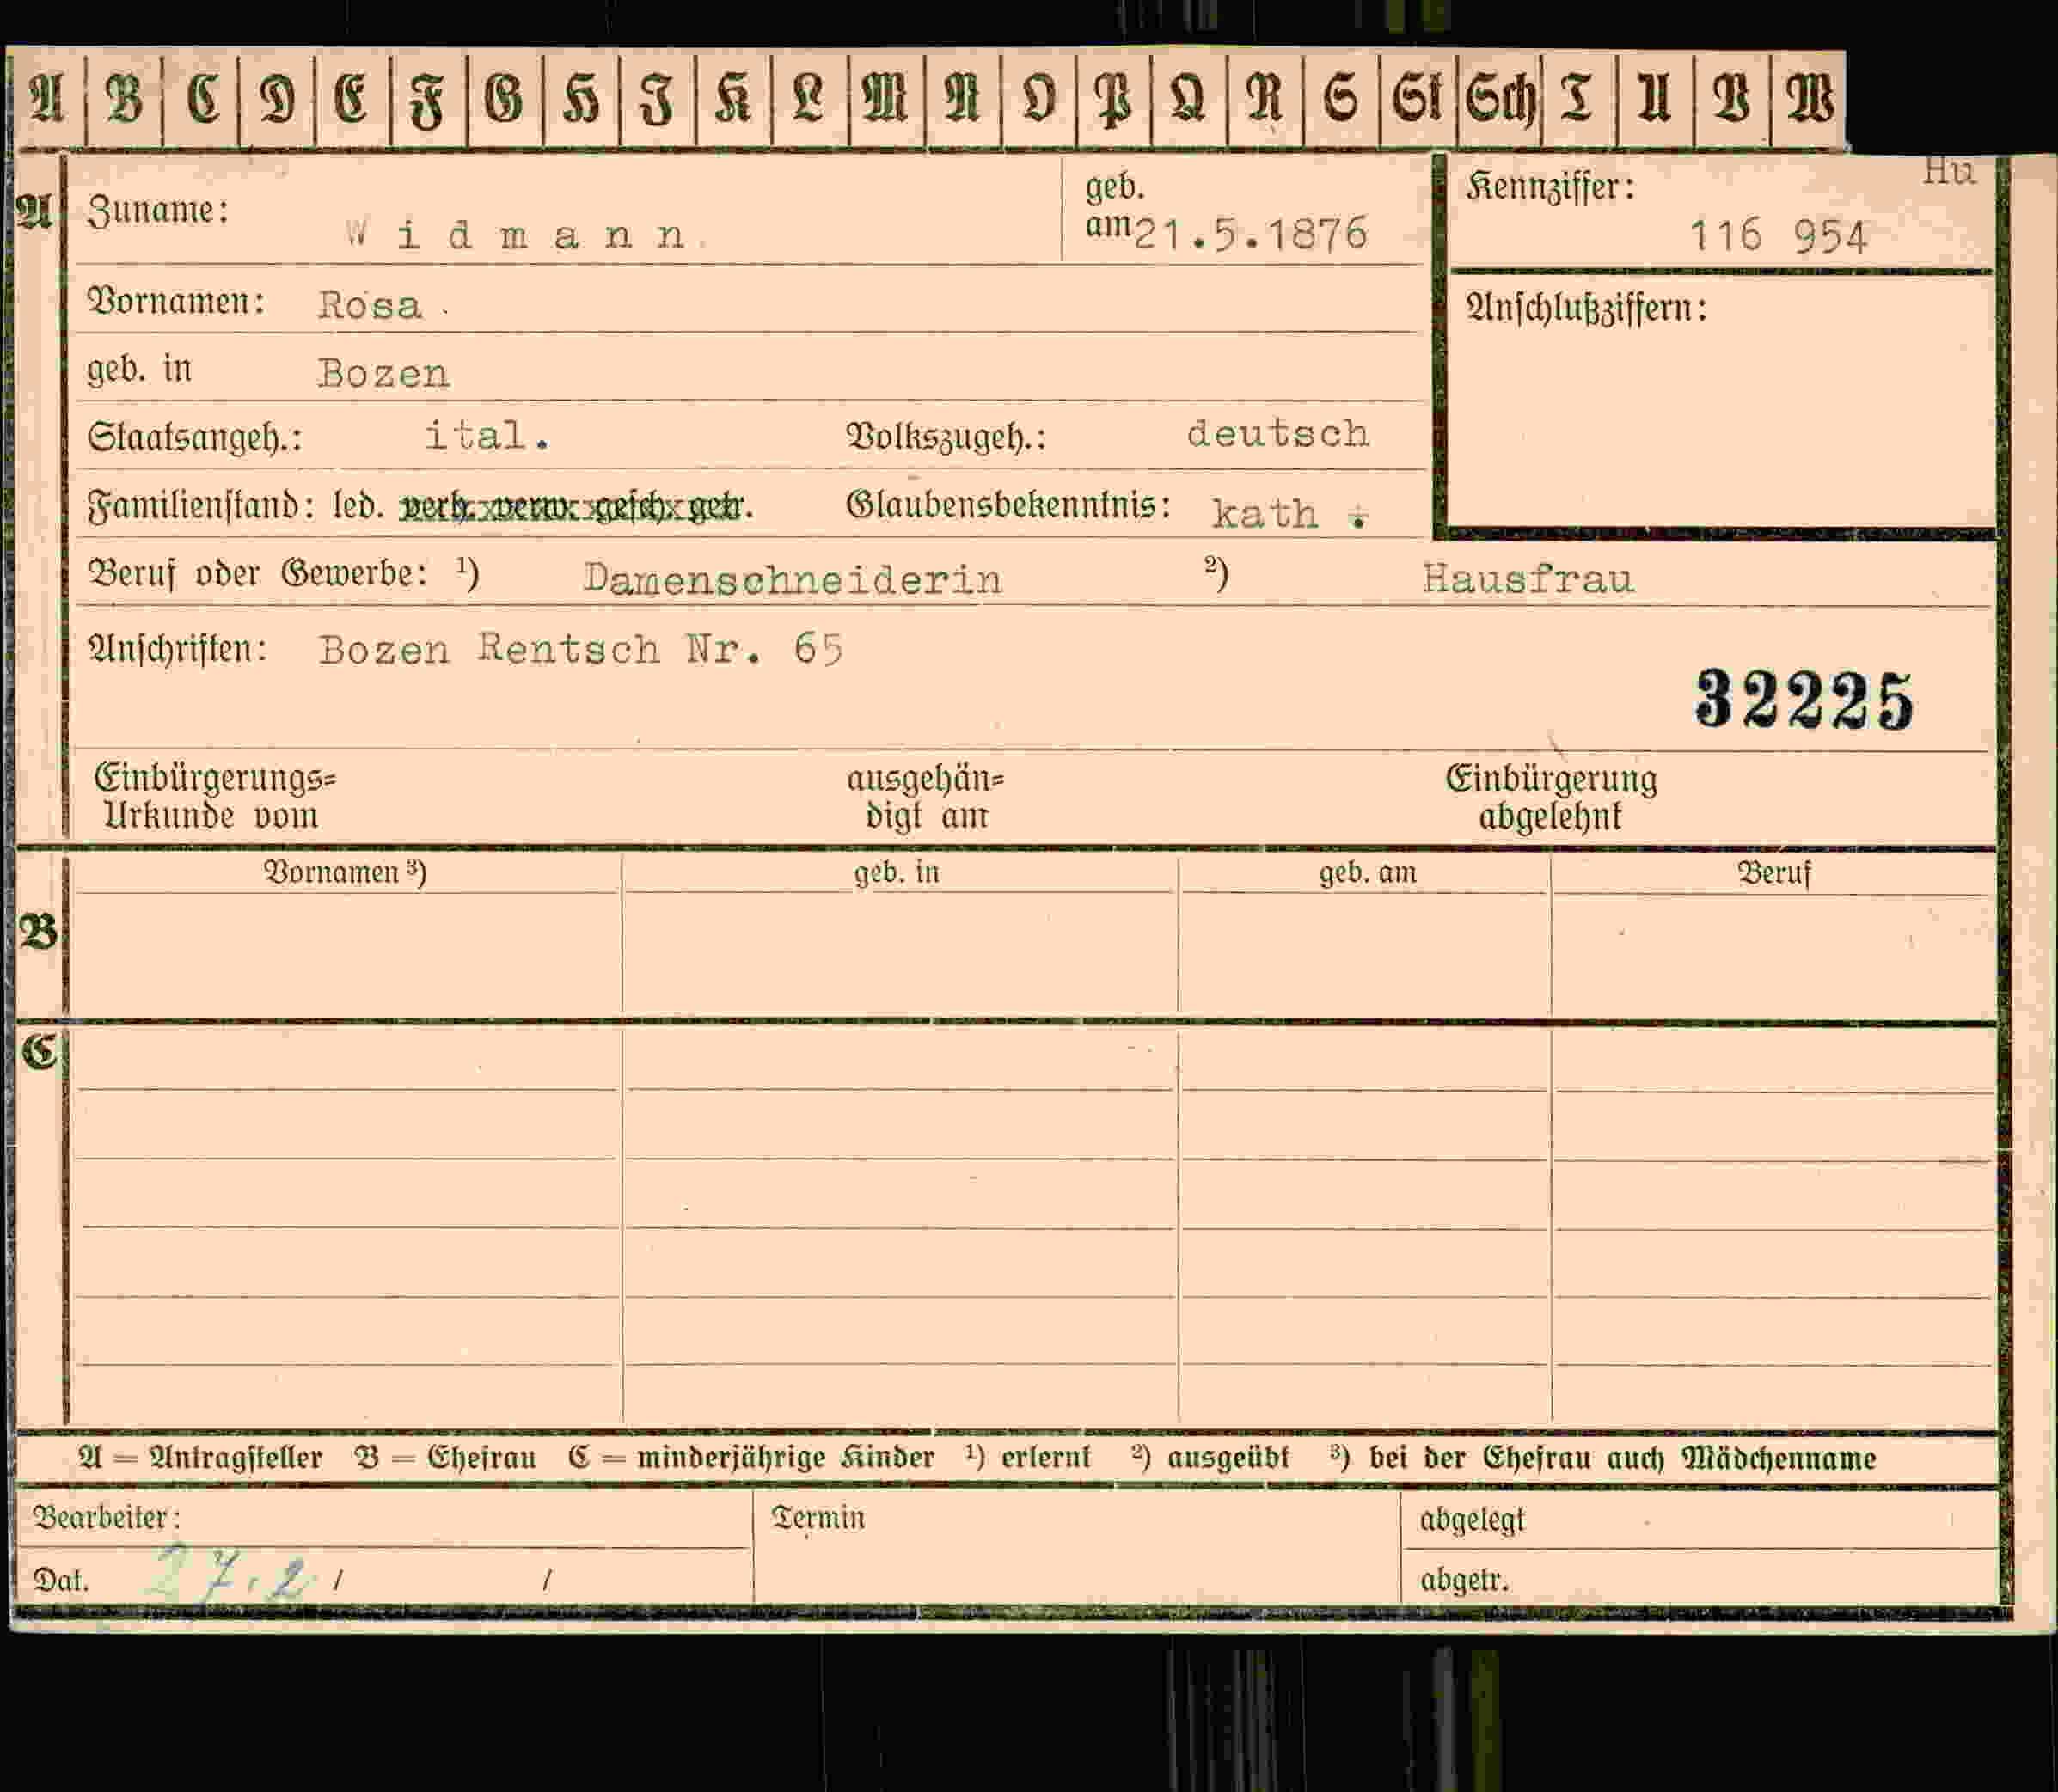Select the index tab labeled Sch
This screenshot has height=1792, width=2058.
pyautogui.click(x=1499, y=100)
